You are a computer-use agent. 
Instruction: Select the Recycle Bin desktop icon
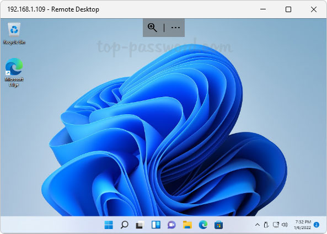click(14, 34)
